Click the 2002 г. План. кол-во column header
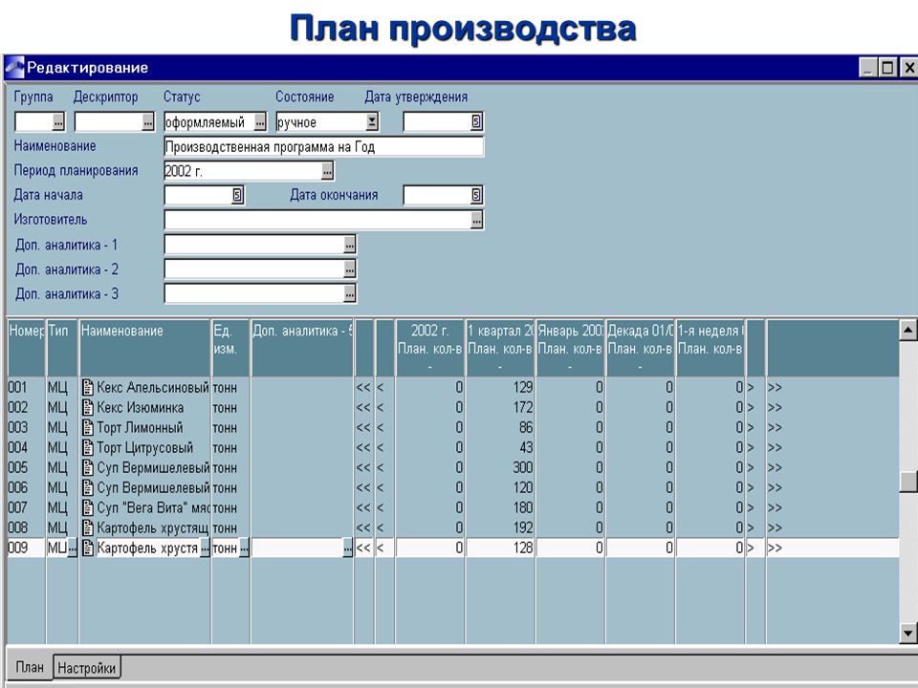Screen dimensions: 918x688 [429, 348]
